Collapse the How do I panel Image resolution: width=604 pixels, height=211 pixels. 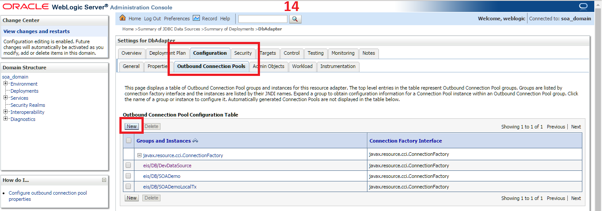tap(104, 180)
